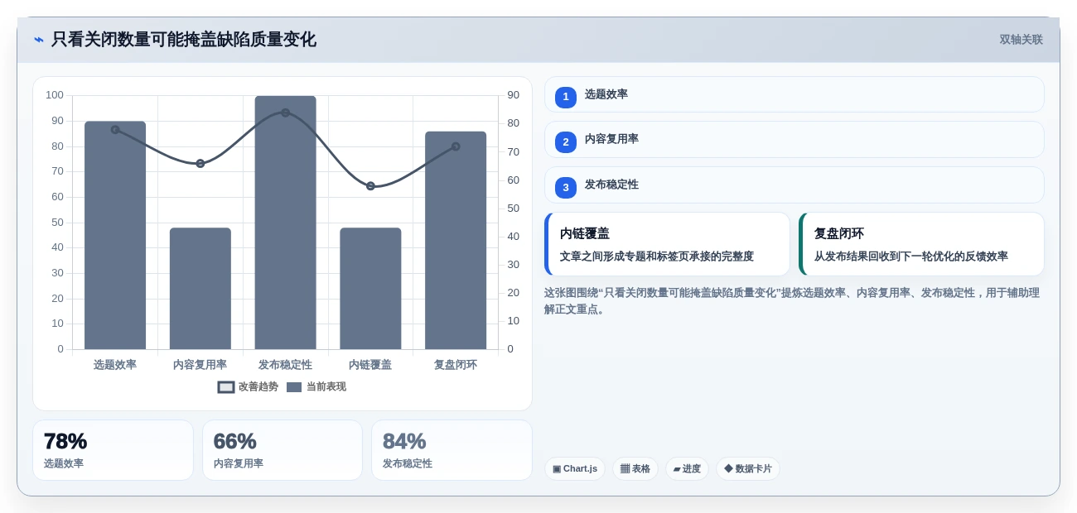1077x513 pixels.
Task: Click the 发布稳定性 bar in the chart
Action: [x=285, y=223]
